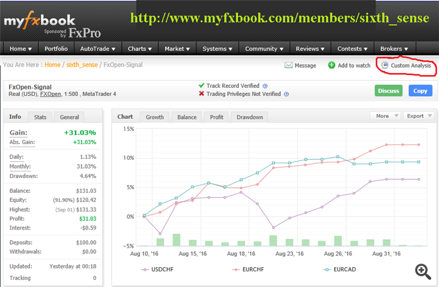
Task: Click the lowest USDCHF data point near Aug 11
Action: pyautogui.click(x=160, y=234)
